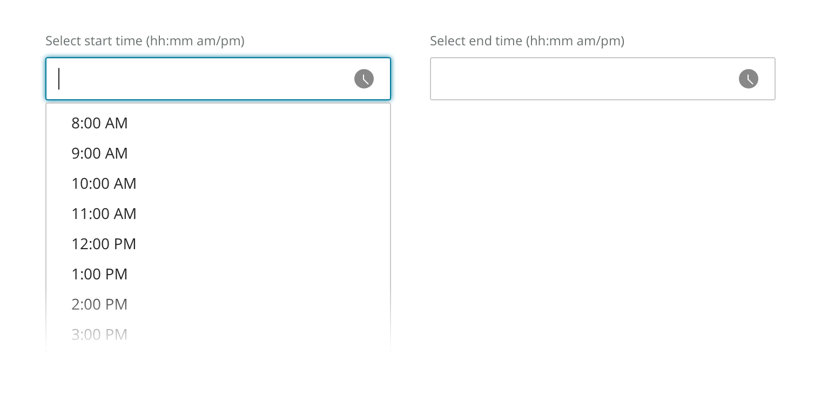Select 8:00 AM from the time list
The image size is (821, 397).
point(100,123)
